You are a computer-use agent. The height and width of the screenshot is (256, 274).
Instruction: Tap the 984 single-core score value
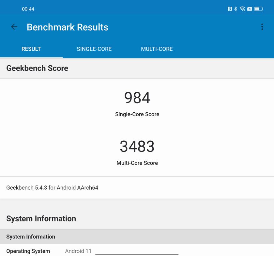(x=137, y=98)
